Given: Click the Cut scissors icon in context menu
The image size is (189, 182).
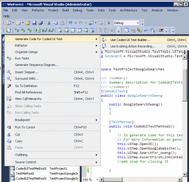Looking at the screenshot, I should [x=9, y=135].
